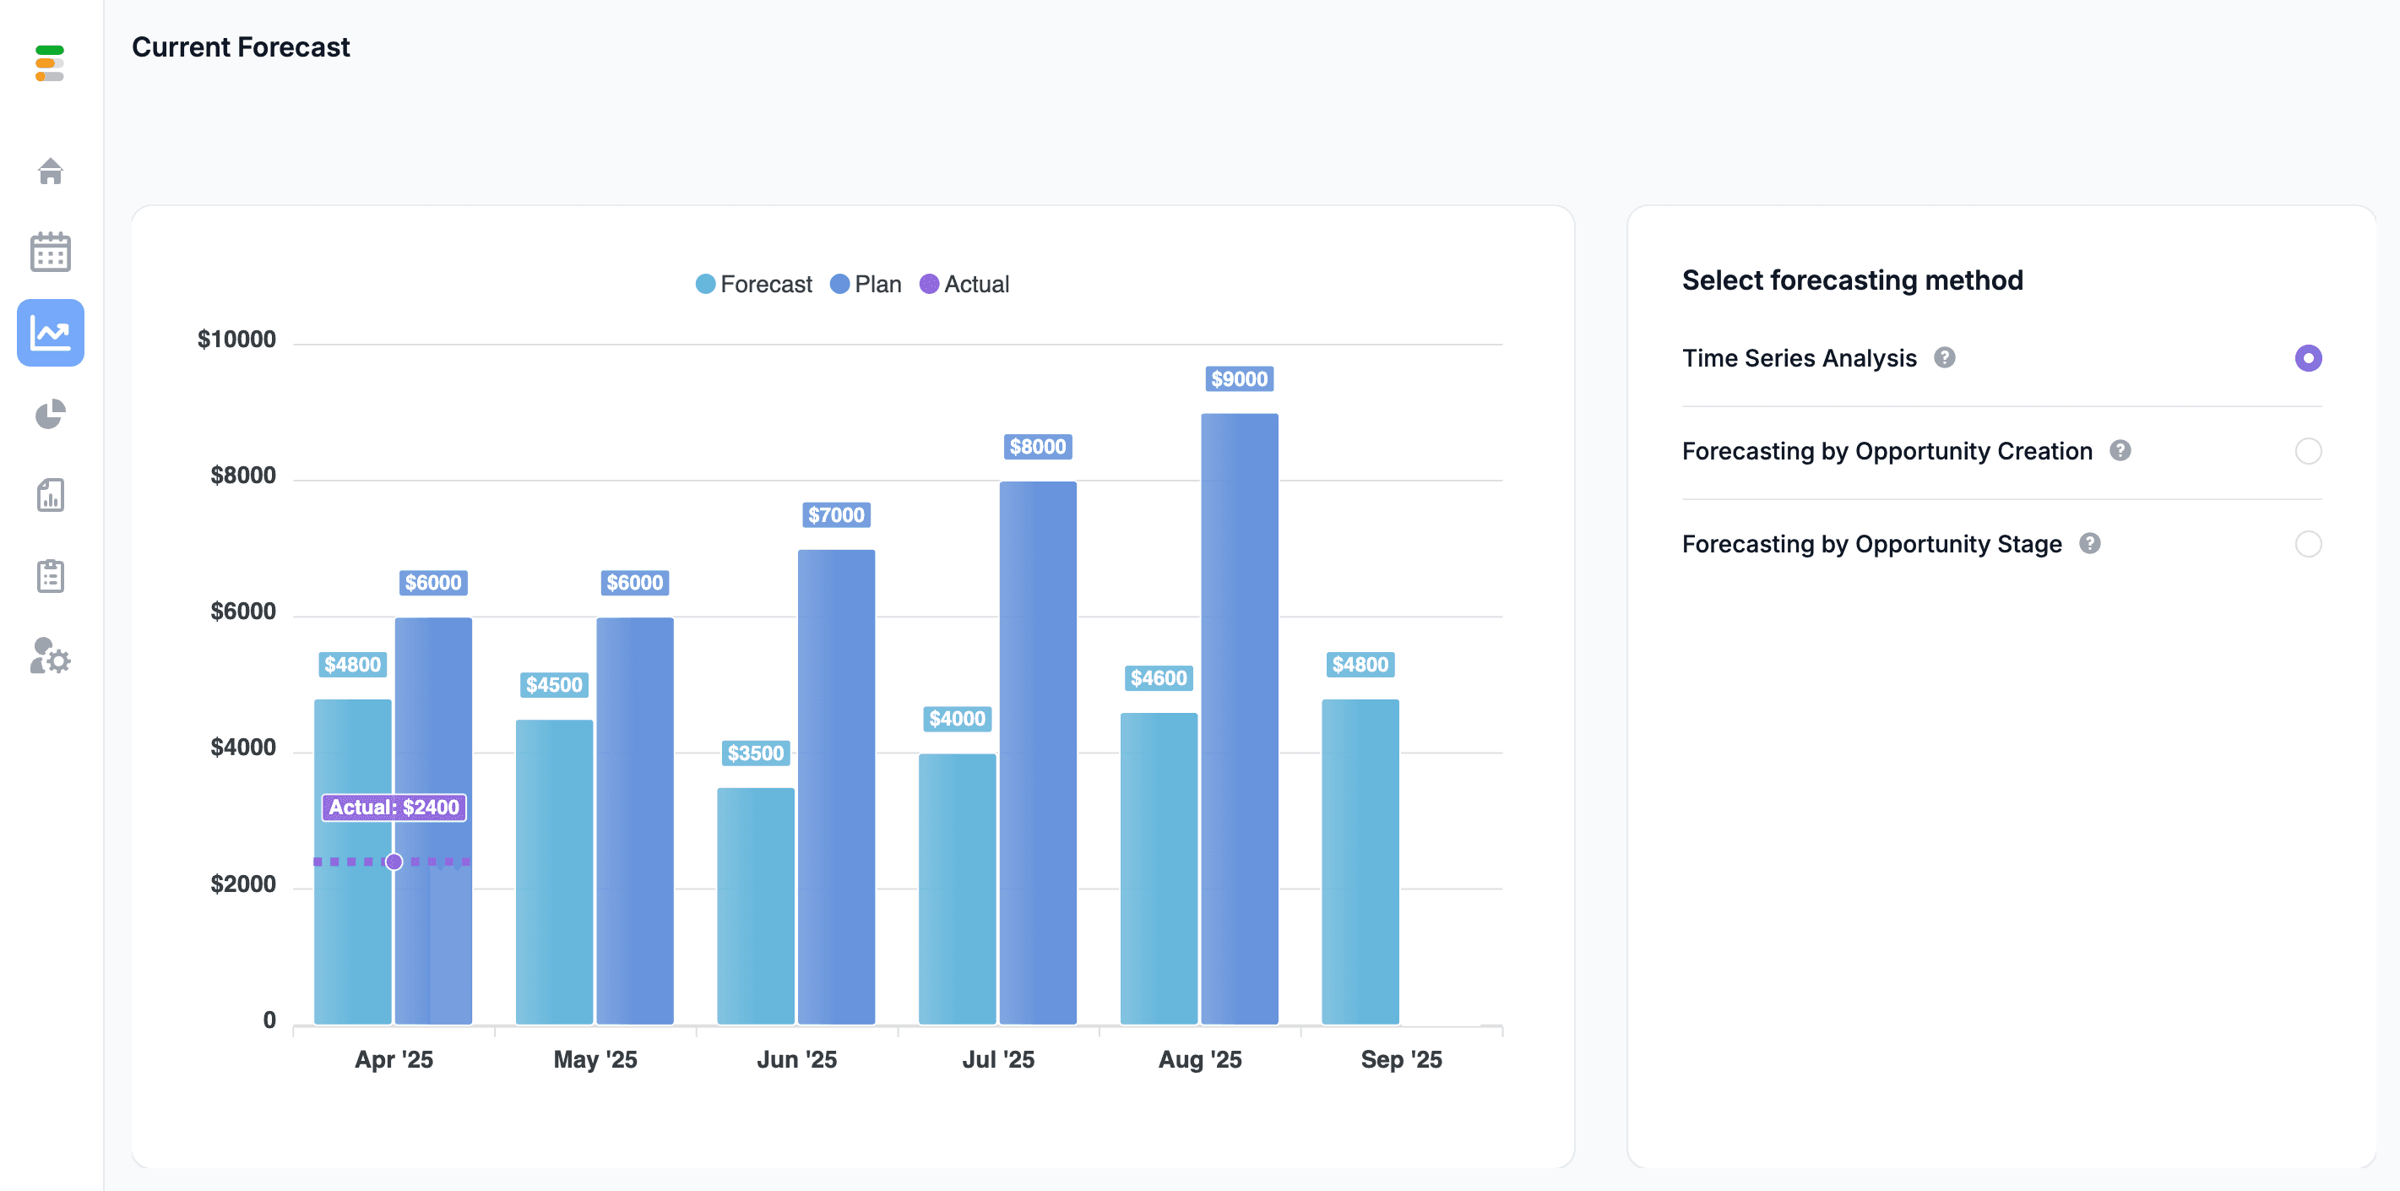Select Forecasting by Opportunity Creation radio button

(2308, 451)
